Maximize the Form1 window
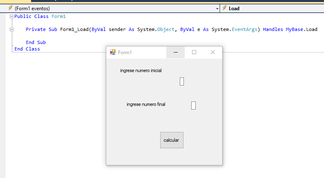Screen dimensions: 324x178 click(194, 53)
